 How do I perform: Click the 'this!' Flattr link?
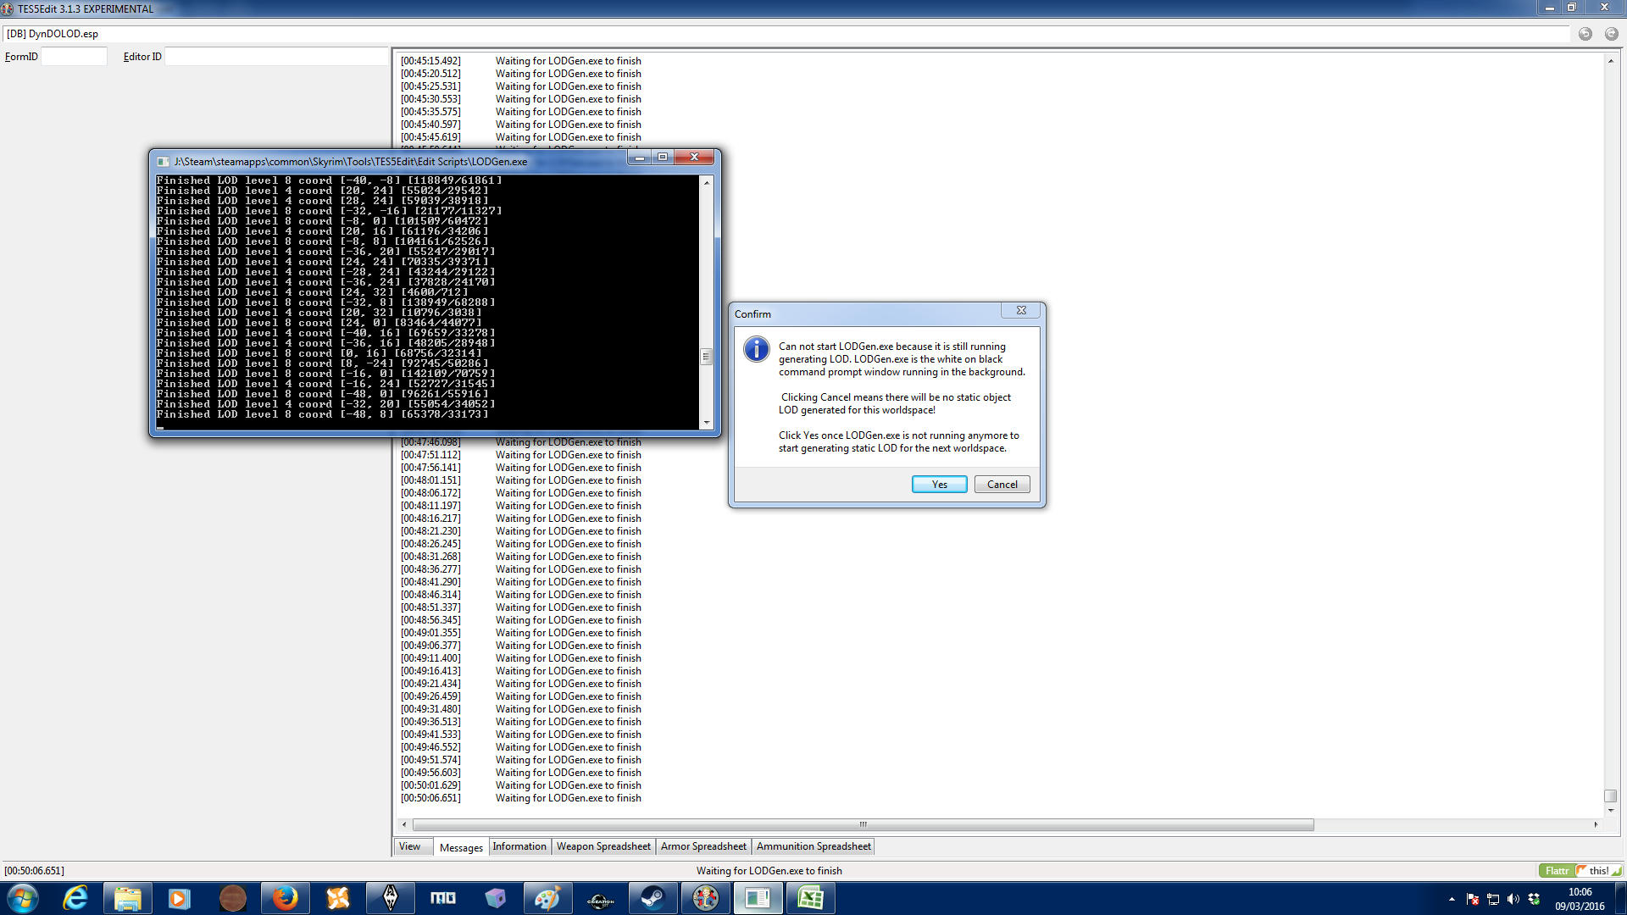coord(1598,871)
